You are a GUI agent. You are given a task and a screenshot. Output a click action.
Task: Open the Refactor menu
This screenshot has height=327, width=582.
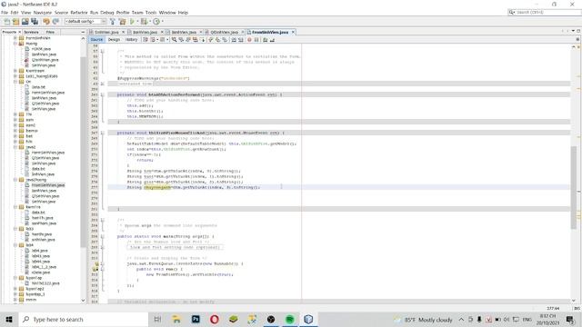point(79,13)
